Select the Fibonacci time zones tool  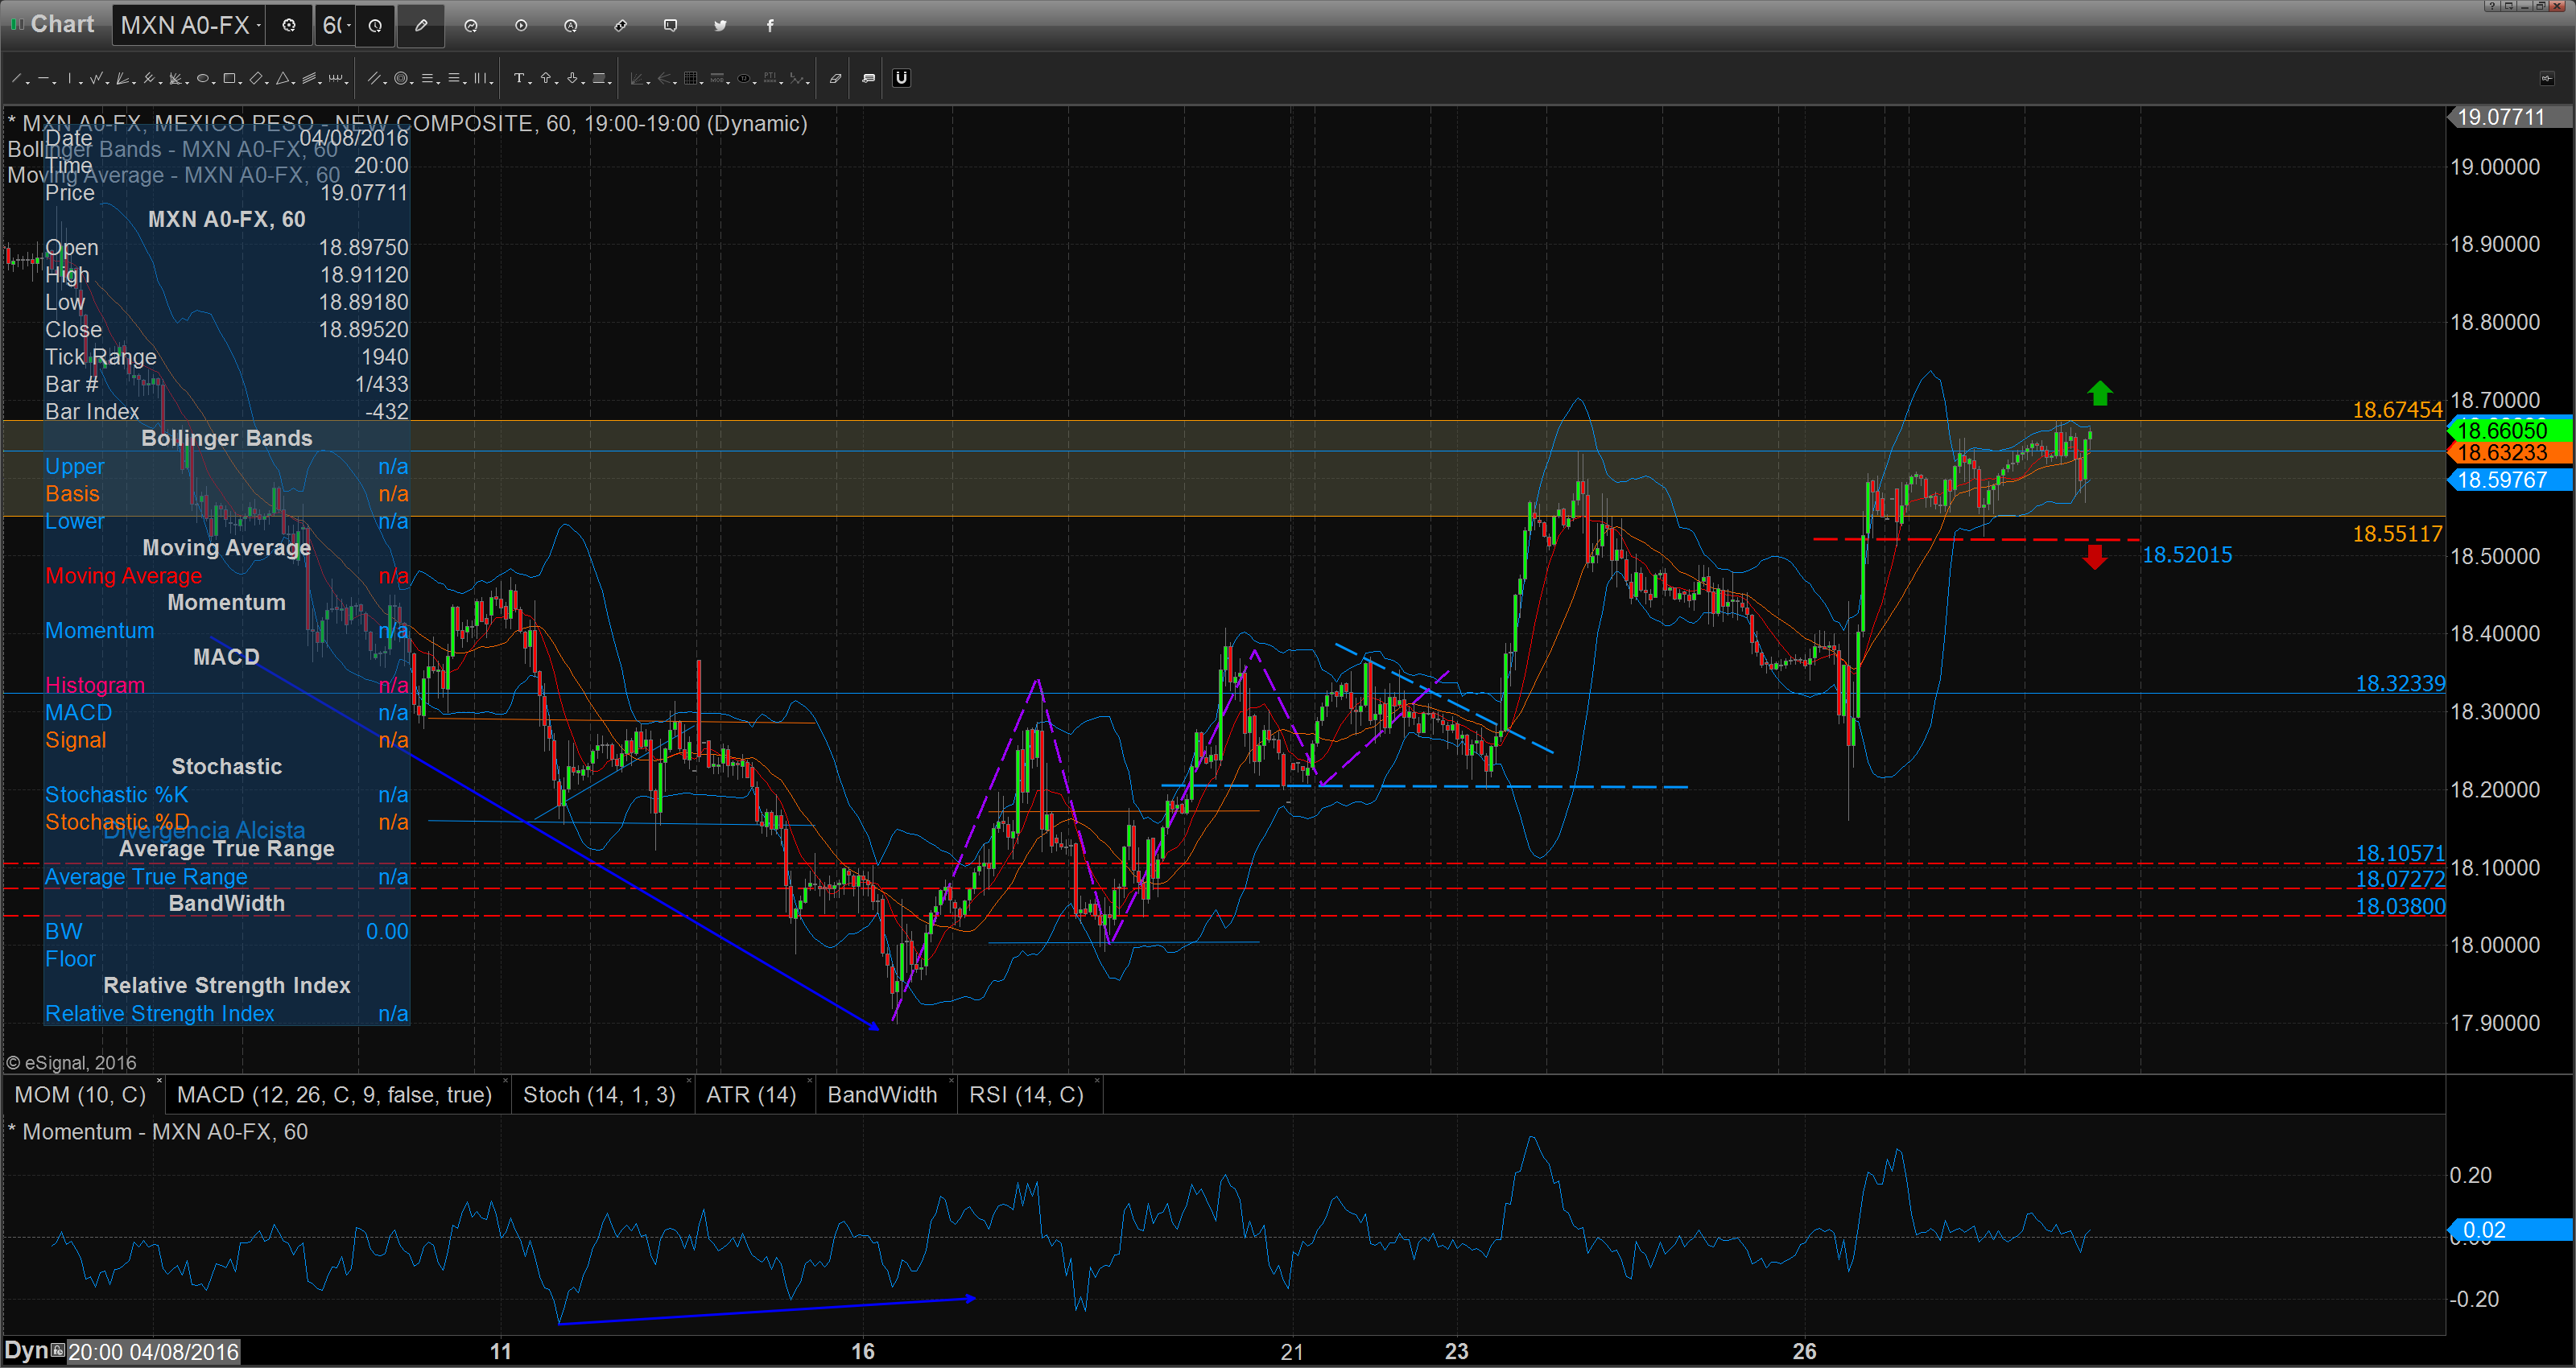(480, 78)
